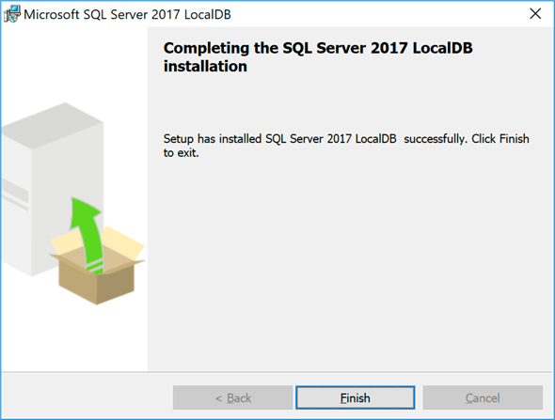Open system menu via installer title icon
The image size is (555, 420).
coord(12,14)
